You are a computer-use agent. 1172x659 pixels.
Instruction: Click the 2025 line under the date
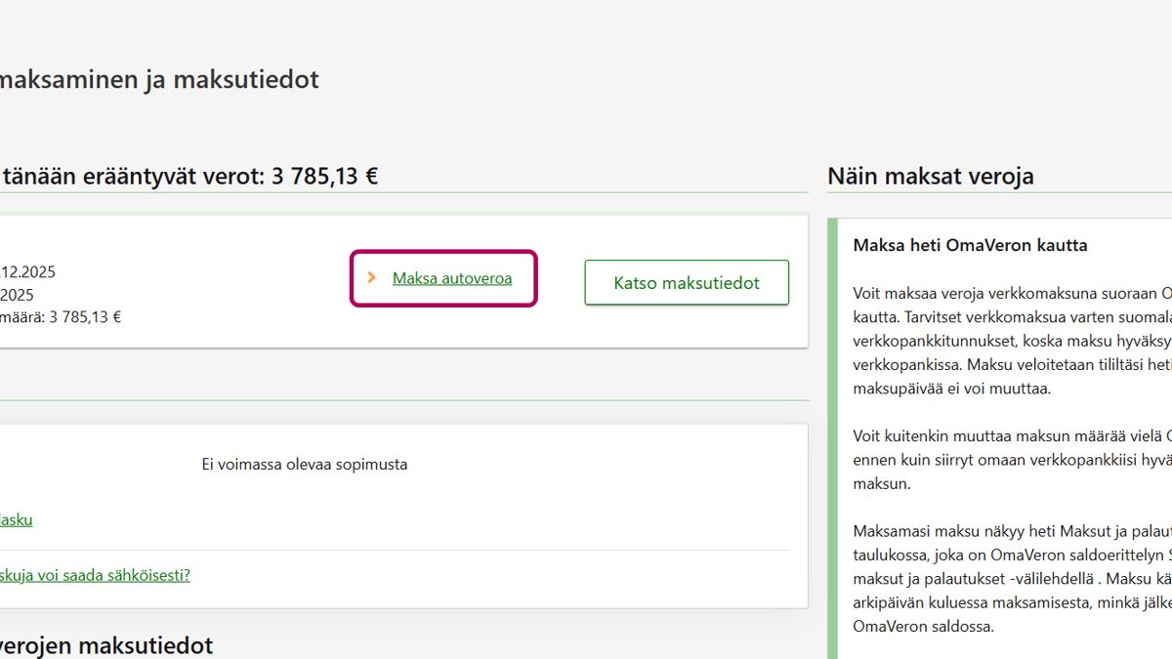click(x=18, y=295)
